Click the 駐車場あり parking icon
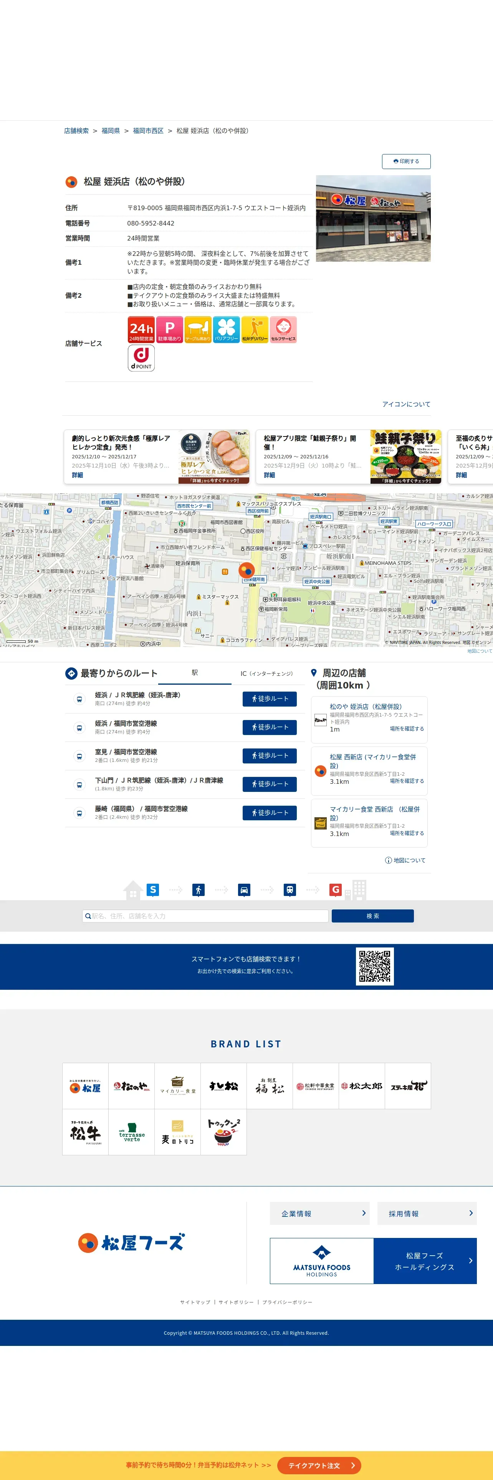Screen dimensions: 493x1480 [169, 330]
